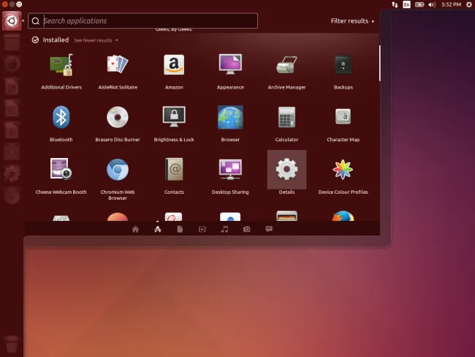Open the Additional Drivers application

(61, 67)
